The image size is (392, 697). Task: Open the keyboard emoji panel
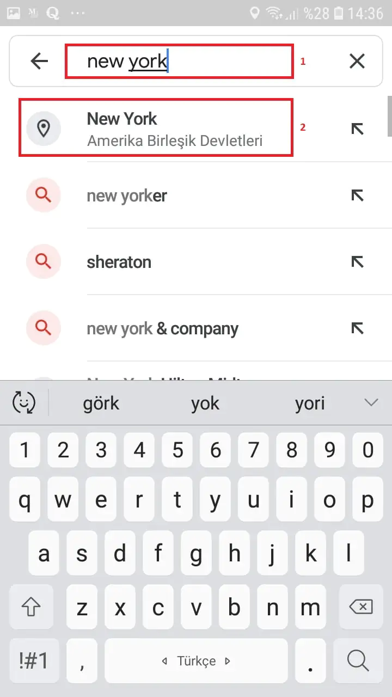click(x=24, y=403)
